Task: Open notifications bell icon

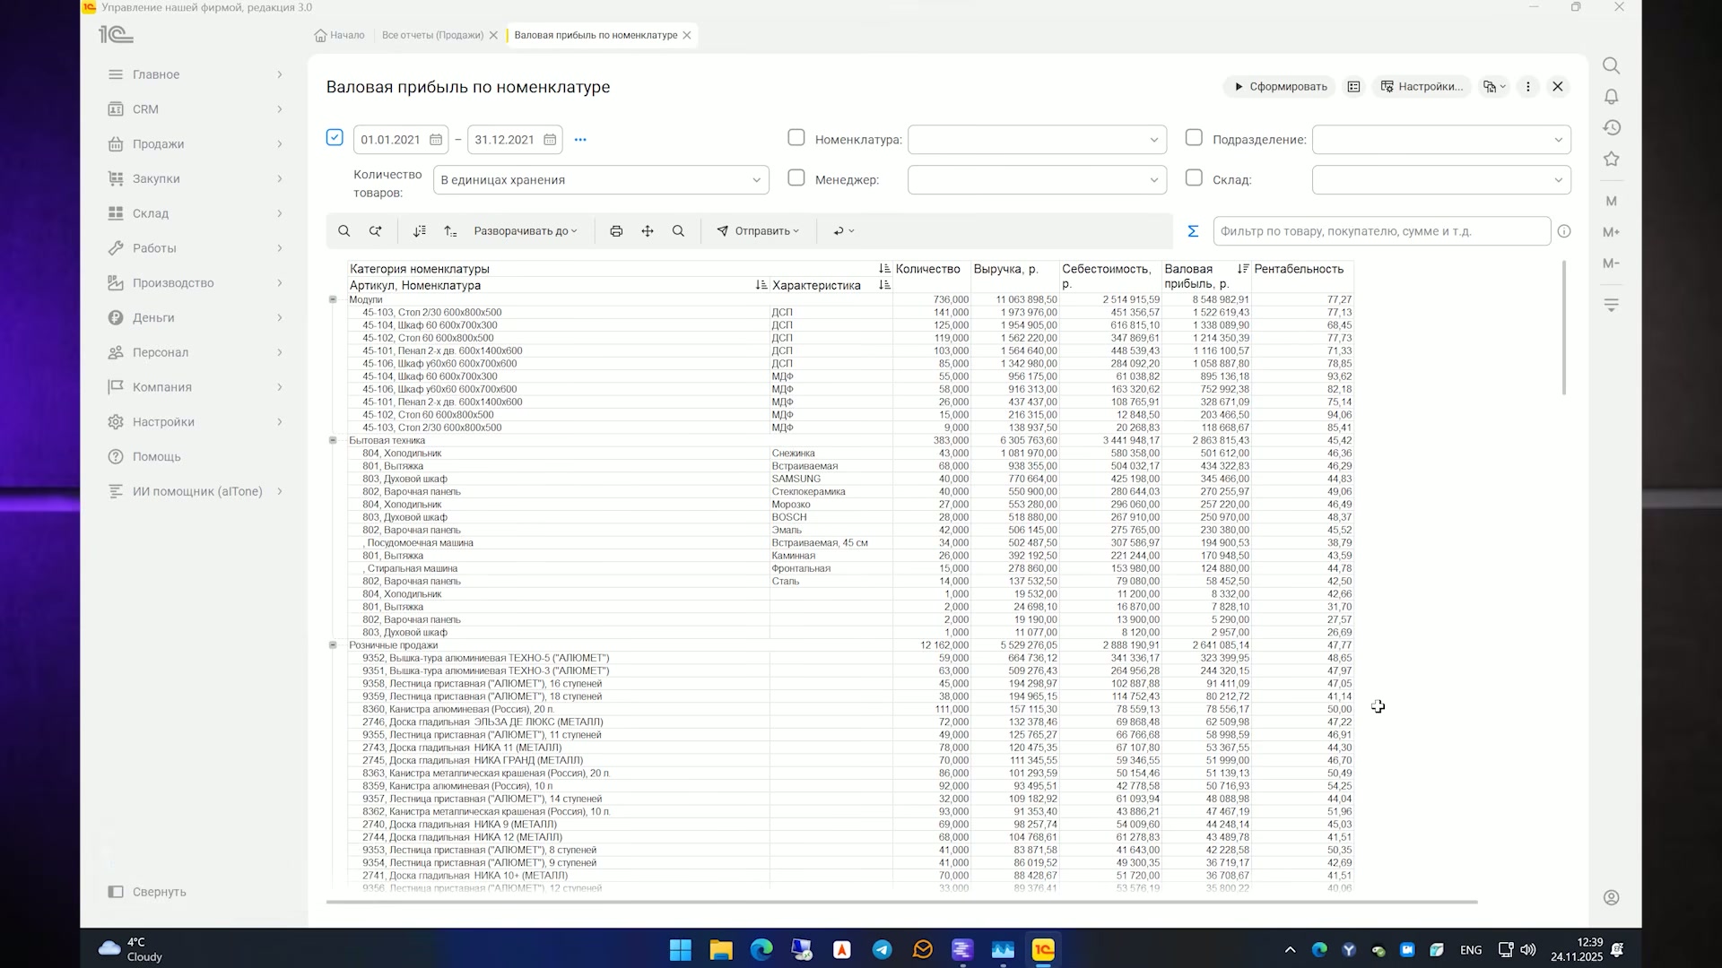Action: 1612,97
